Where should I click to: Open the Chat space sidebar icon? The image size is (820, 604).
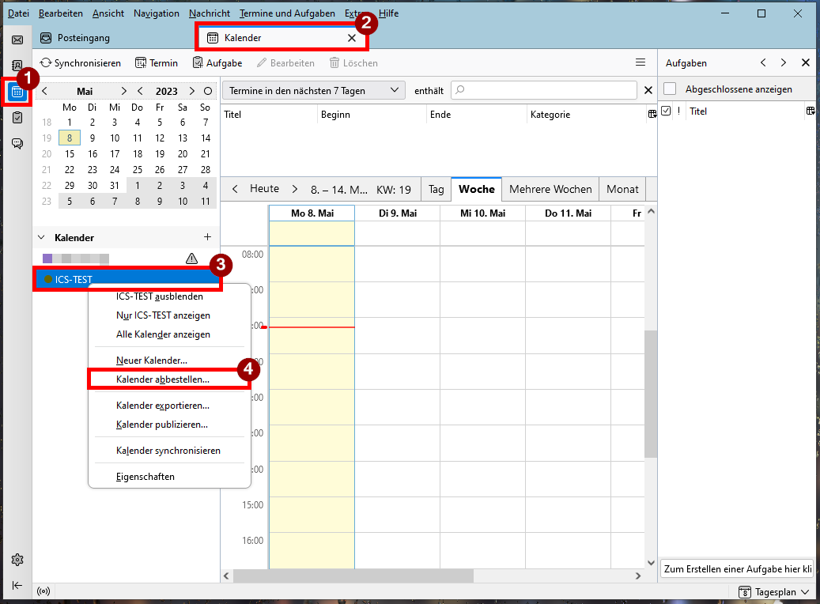tap(17, 143)
